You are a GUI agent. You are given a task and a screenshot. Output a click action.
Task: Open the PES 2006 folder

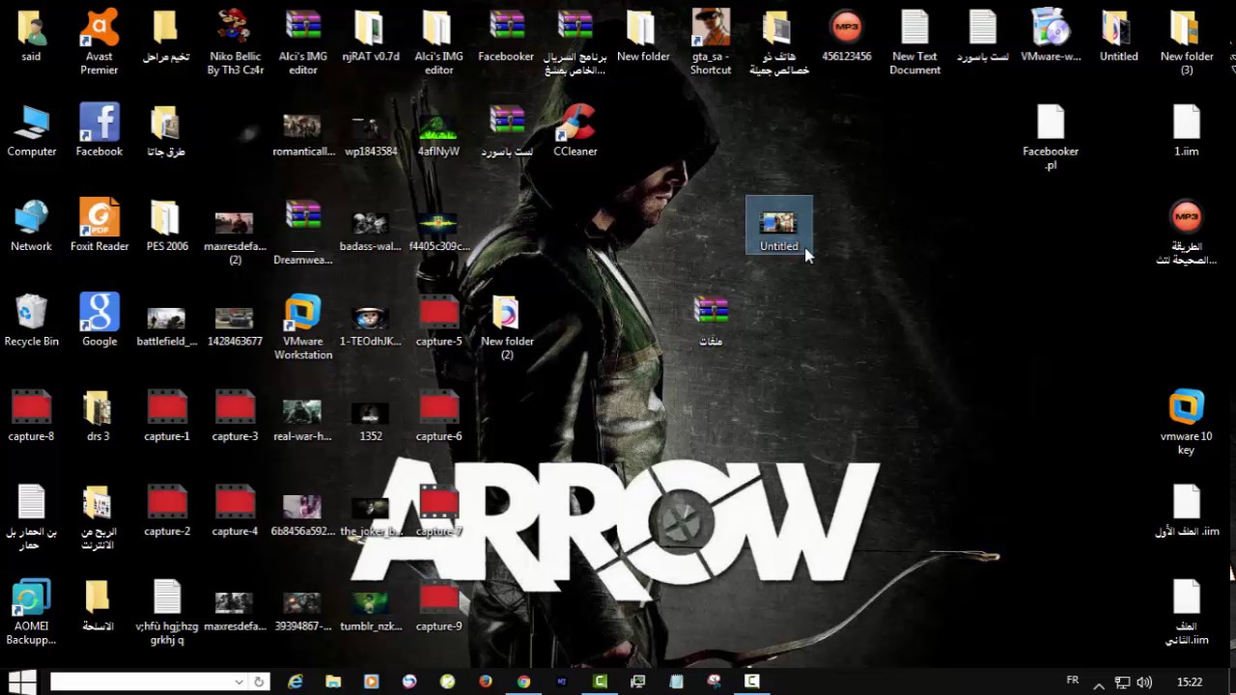pyautogui.click(x=167, y=226)
